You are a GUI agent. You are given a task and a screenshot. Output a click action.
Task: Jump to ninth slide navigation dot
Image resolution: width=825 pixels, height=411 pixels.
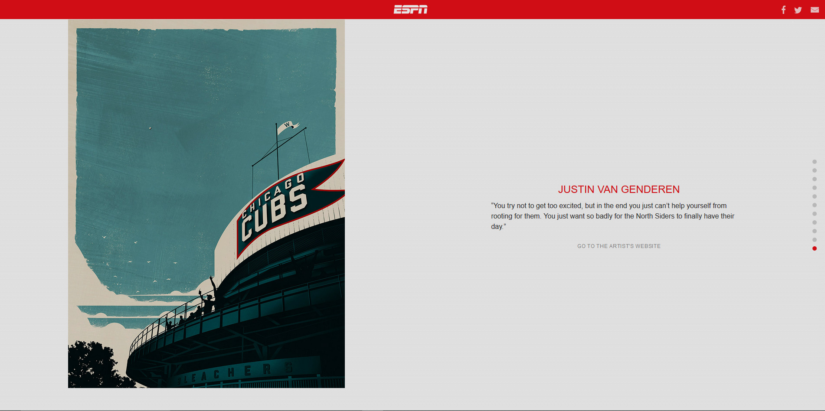[x=815, y=231]
